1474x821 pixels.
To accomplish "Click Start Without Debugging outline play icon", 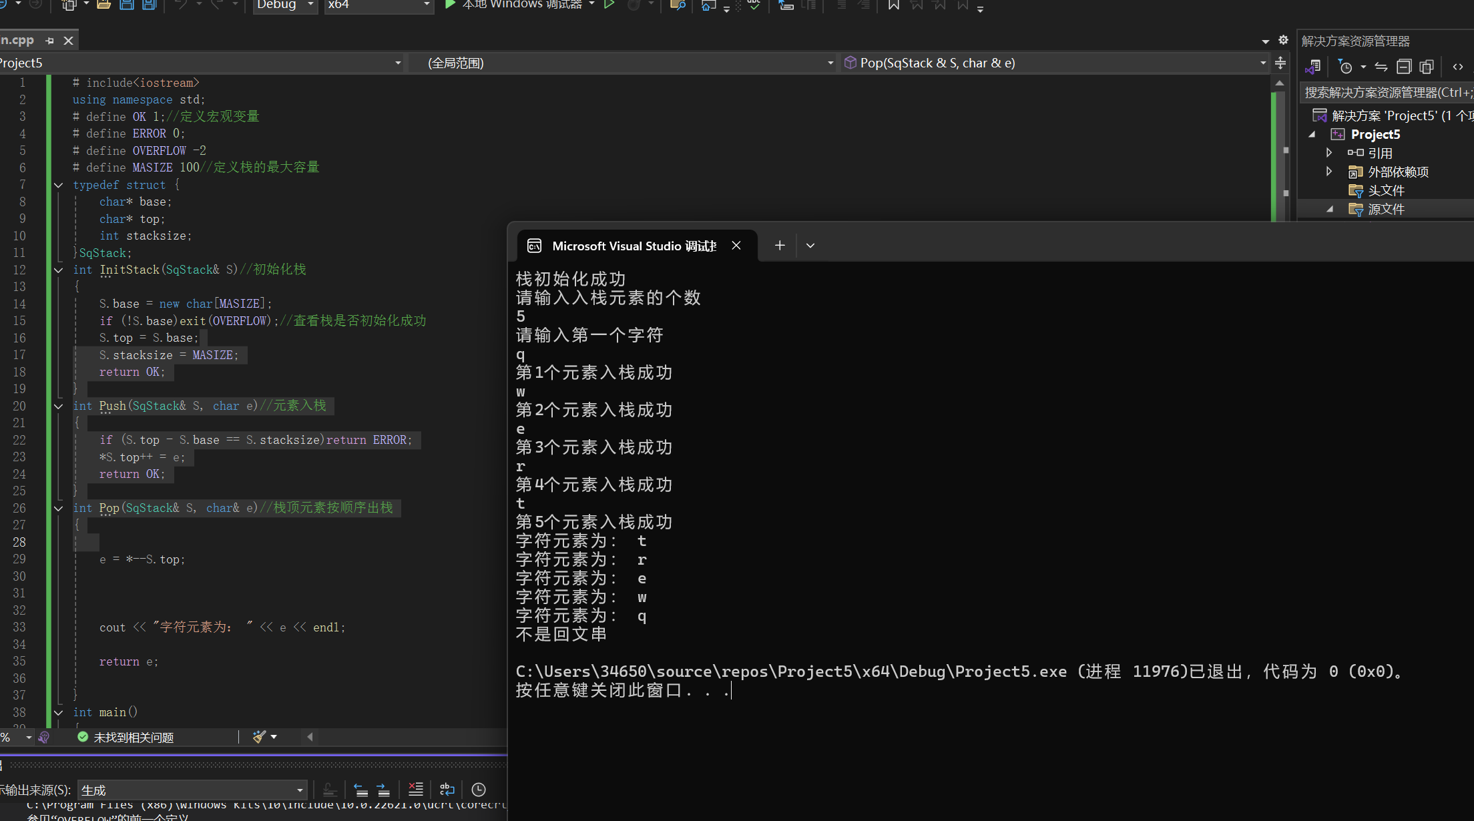I will coord(609,5).
